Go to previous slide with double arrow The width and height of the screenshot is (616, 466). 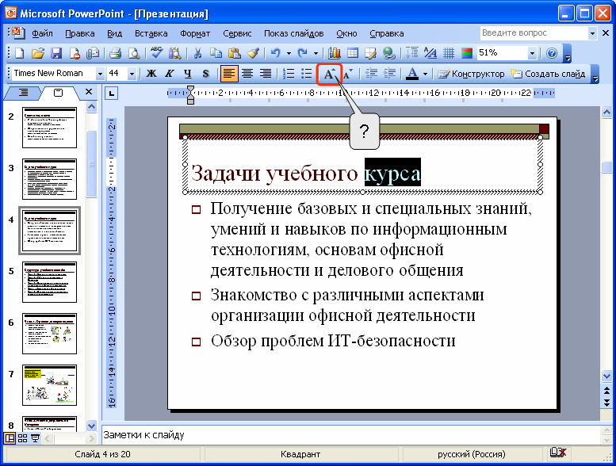coord(607,391)
